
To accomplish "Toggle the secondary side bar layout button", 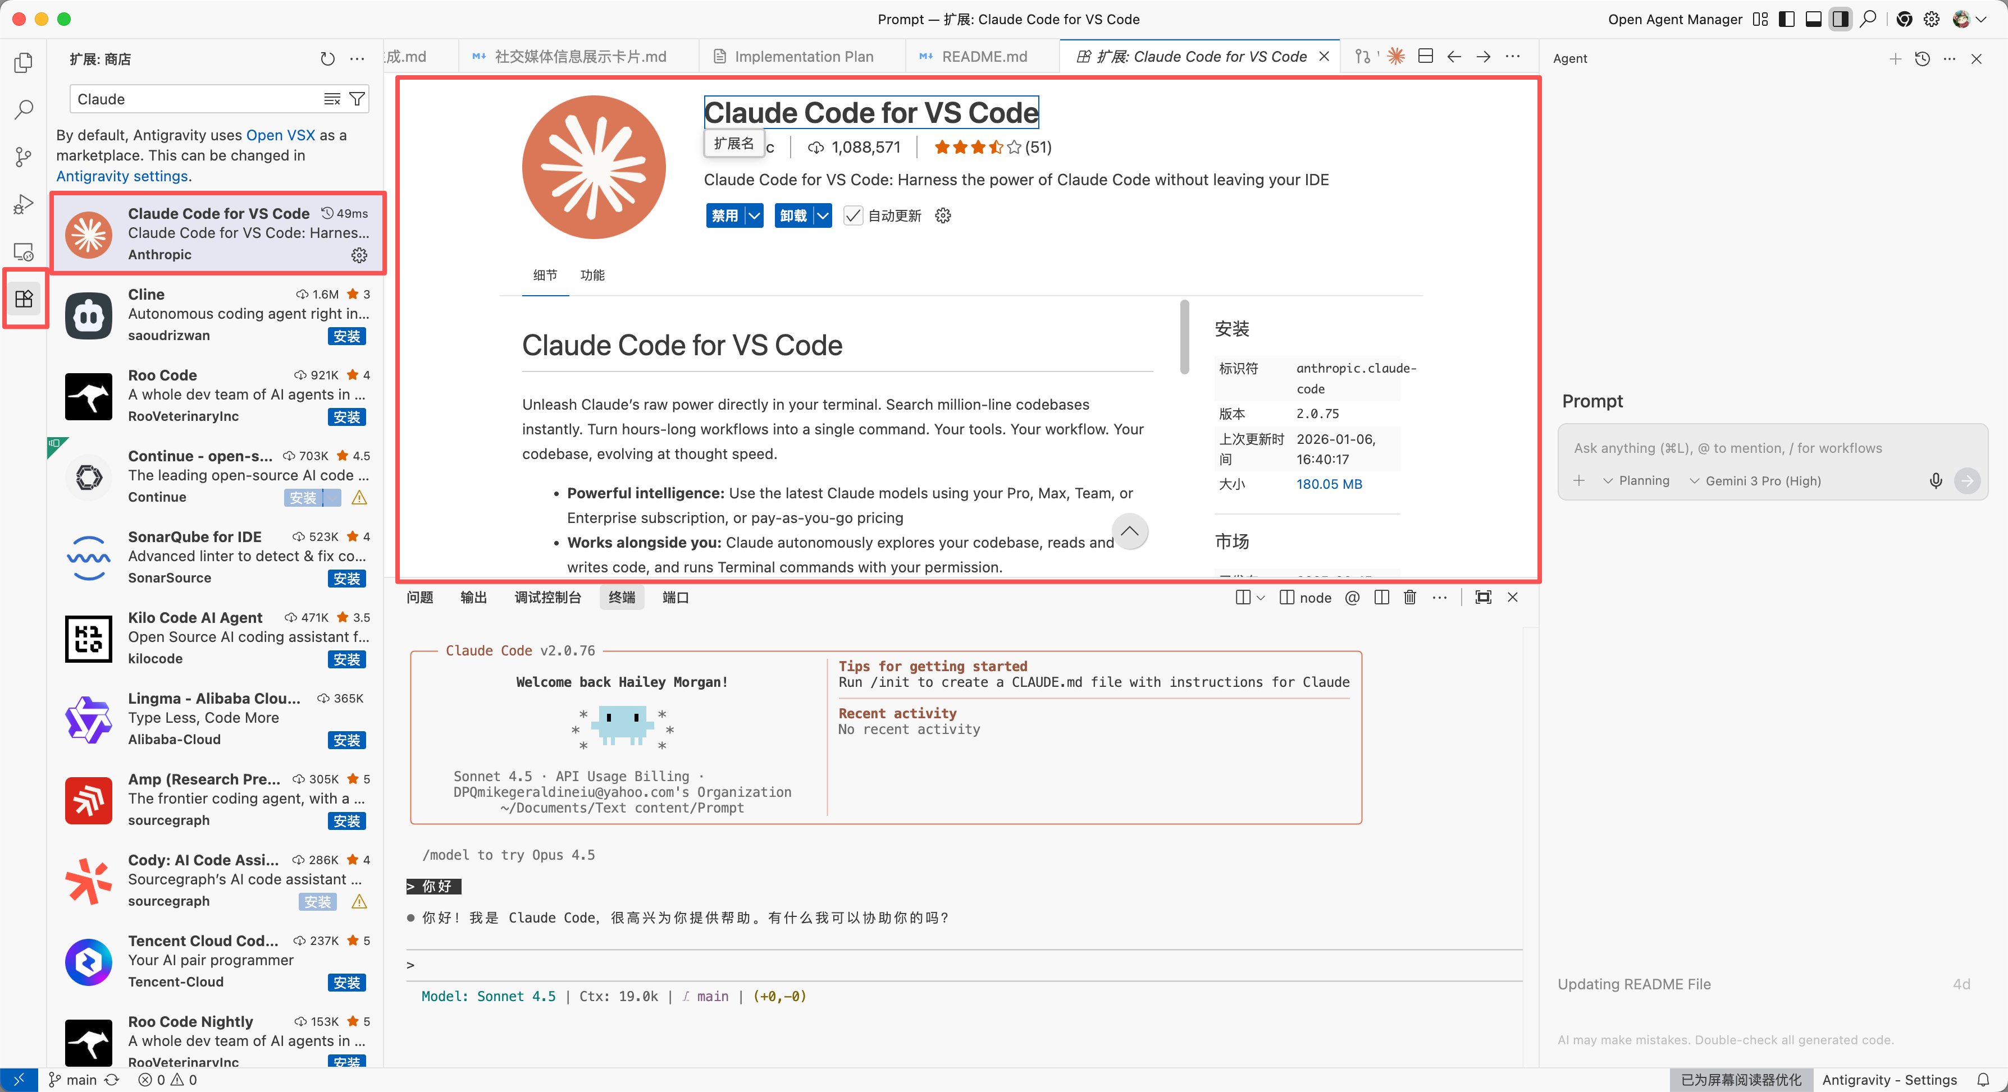I will 1841,20.
